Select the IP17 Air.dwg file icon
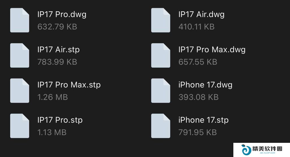 [161, 20]
